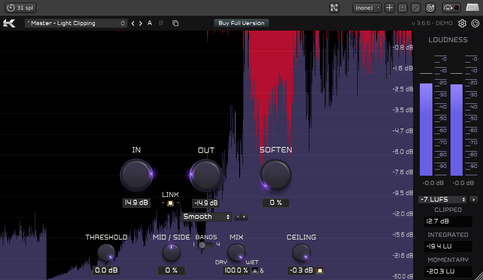The height and width of the screenshot is (280, 483).
Task: Click the copy A to B icon
Action: tap(175, 23)
